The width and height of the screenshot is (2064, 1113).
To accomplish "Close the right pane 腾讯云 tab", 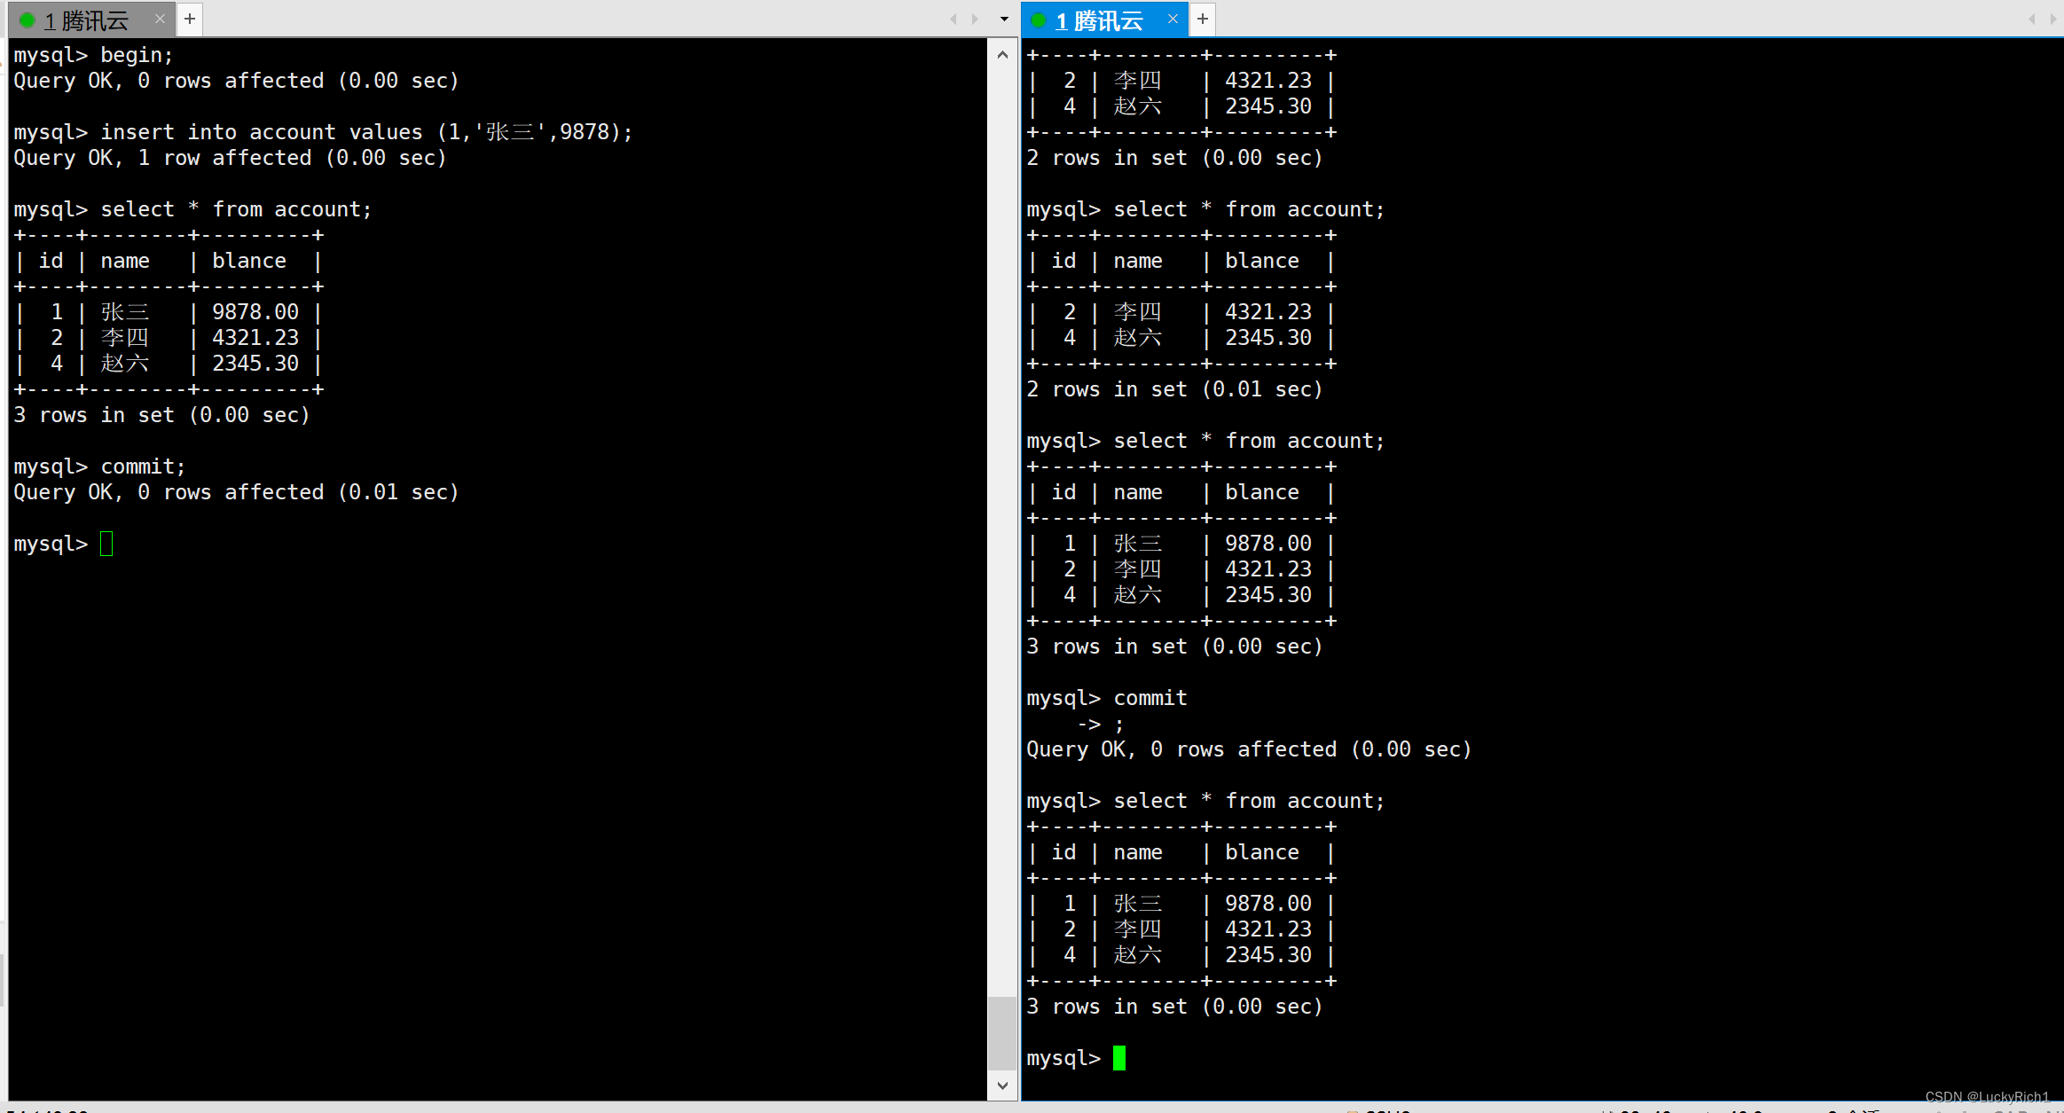I will [1173, 19].
